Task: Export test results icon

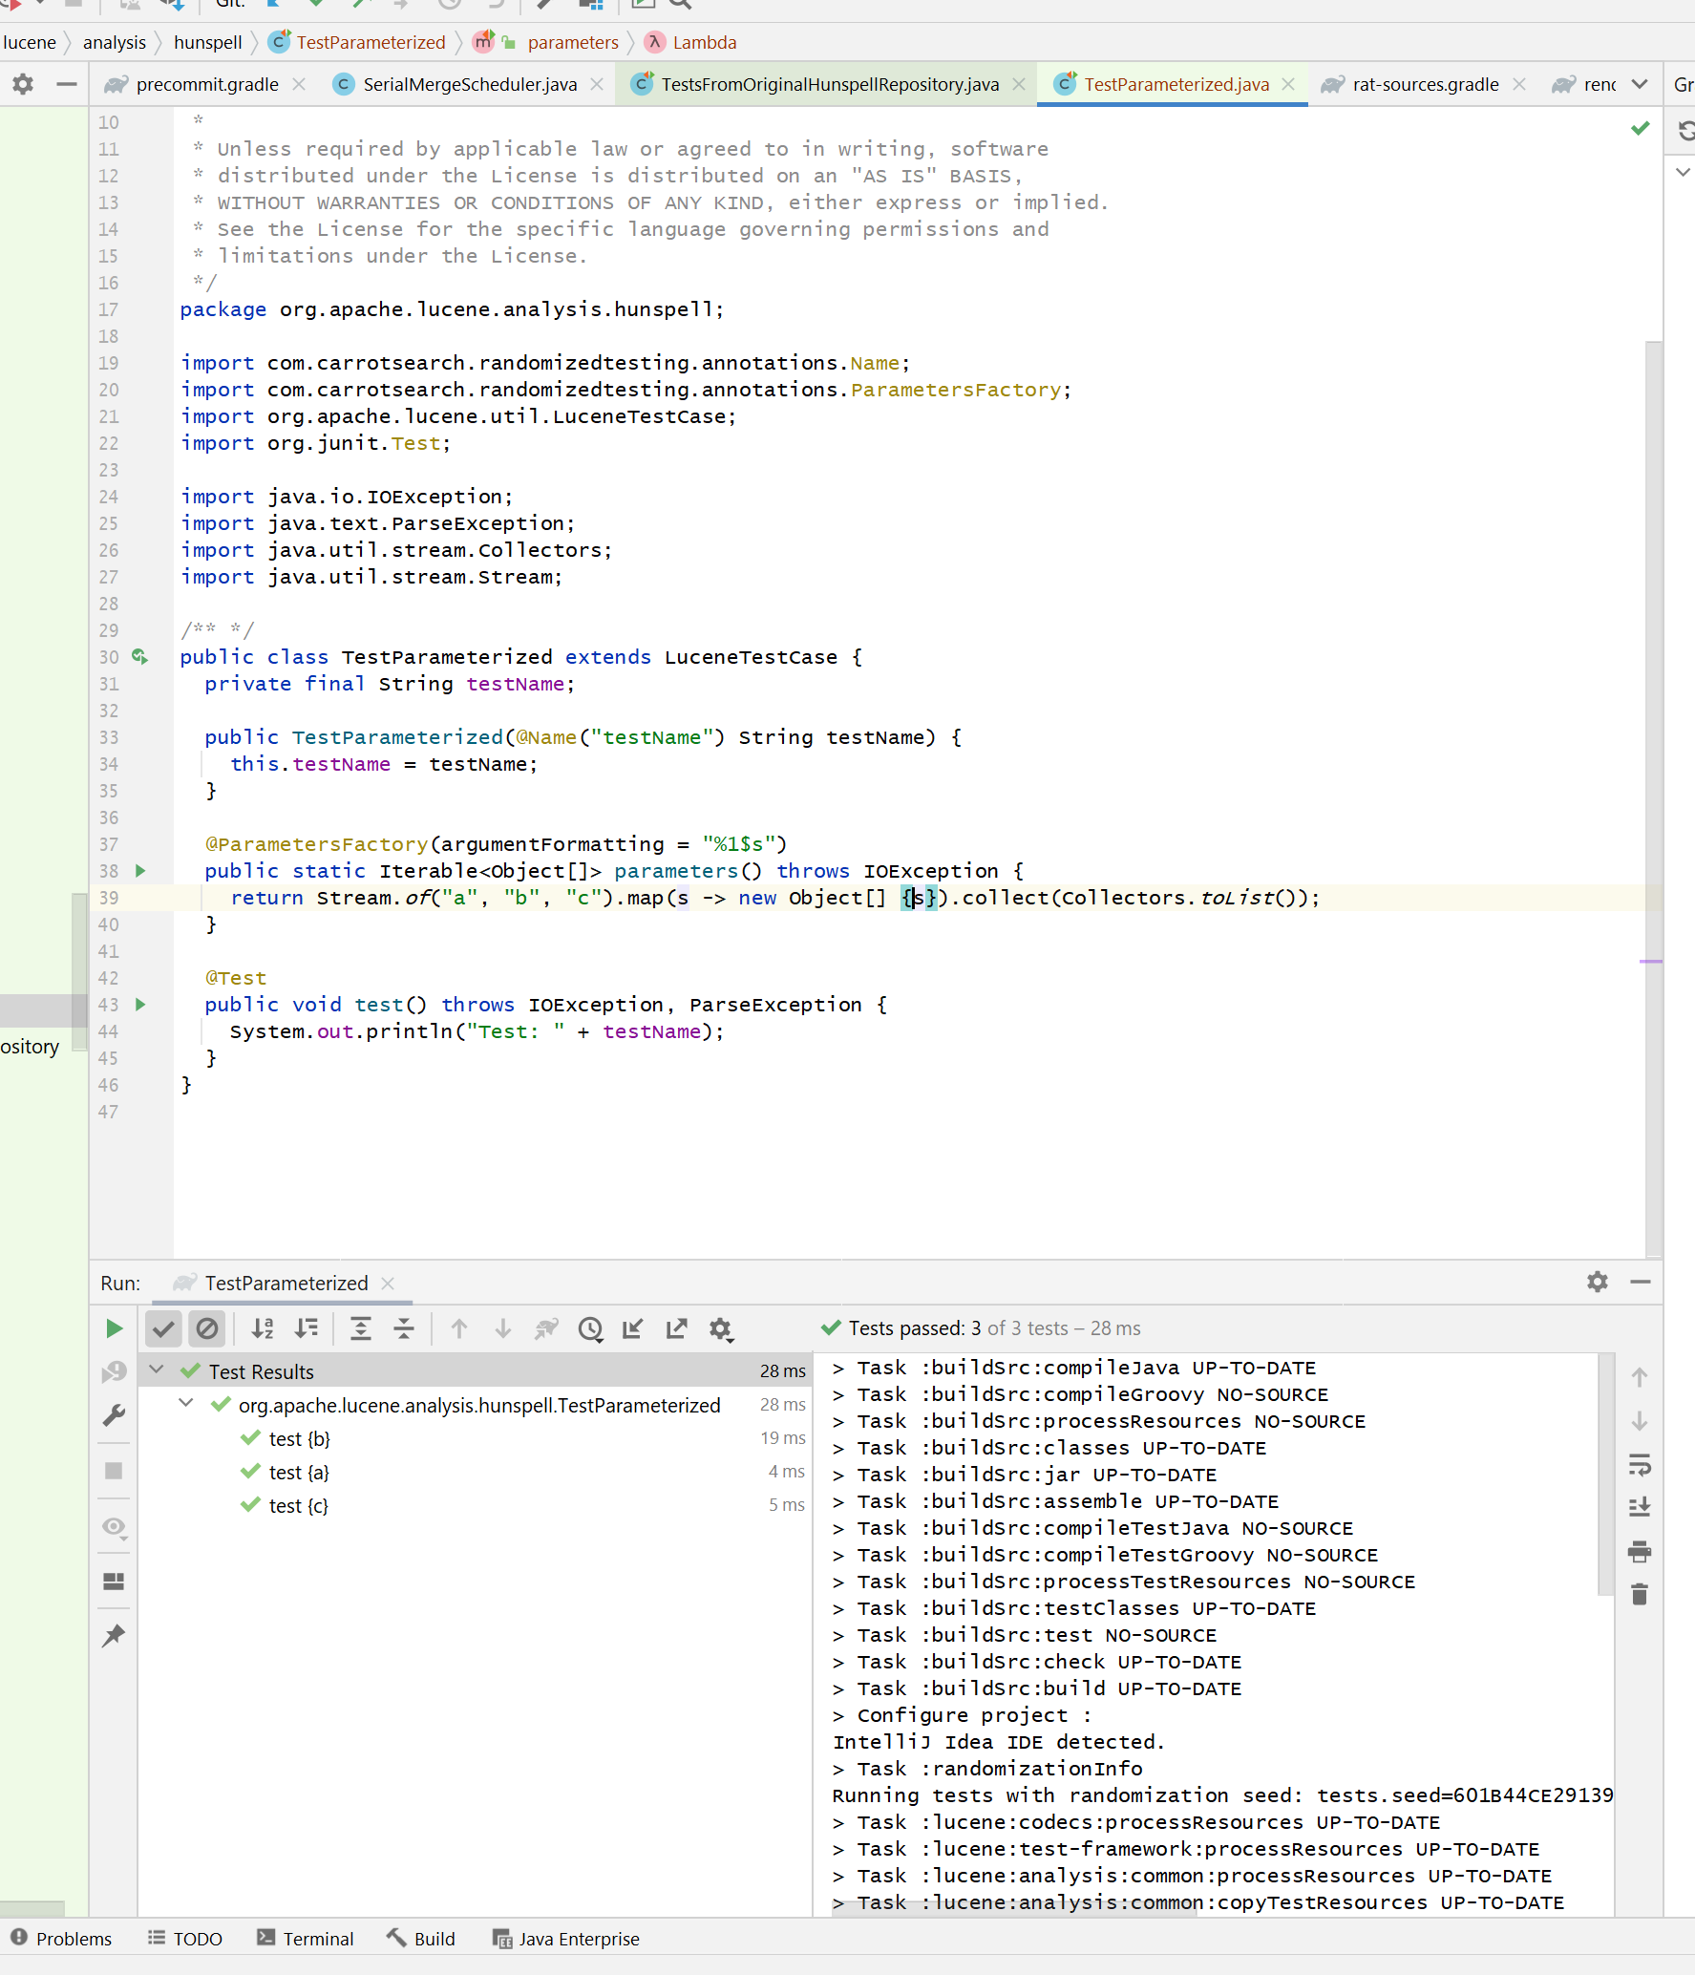Action: 677,1328
